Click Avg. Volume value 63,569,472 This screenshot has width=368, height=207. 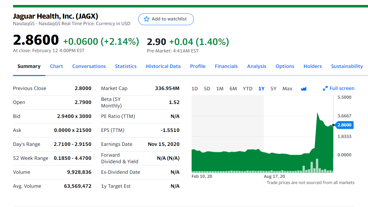coord(78,186)
